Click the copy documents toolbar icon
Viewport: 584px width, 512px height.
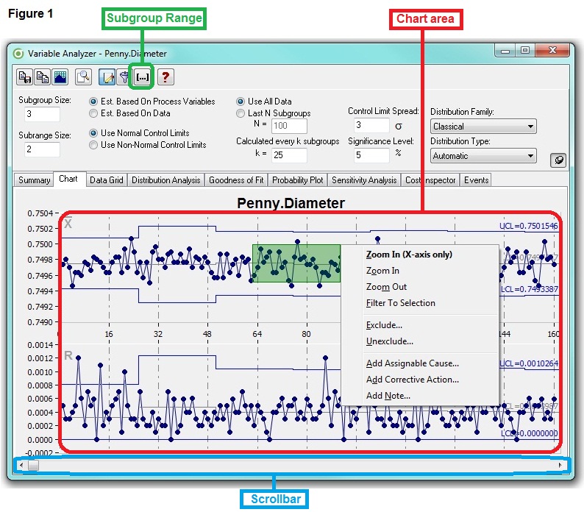click(42, 77)
